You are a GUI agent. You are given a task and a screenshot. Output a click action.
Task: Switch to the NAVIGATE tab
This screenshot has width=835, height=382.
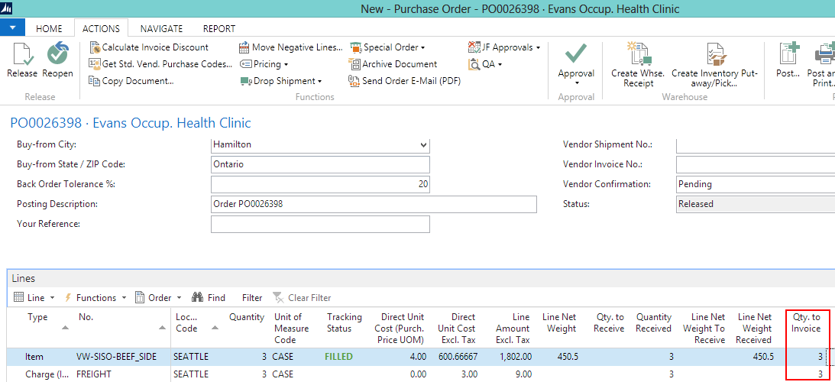coord(161,29)
